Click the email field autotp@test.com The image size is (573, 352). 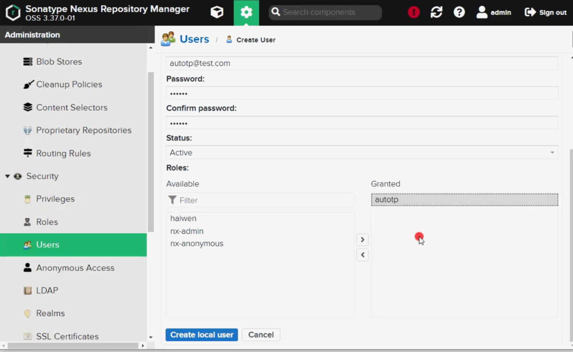coord(362,63)
